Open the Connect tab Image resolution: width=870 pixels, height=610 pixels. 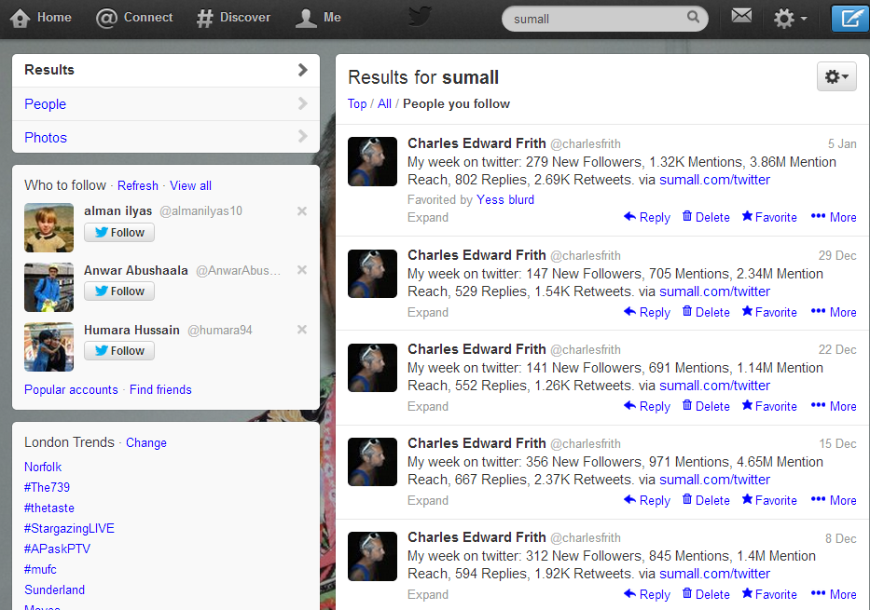134,18
